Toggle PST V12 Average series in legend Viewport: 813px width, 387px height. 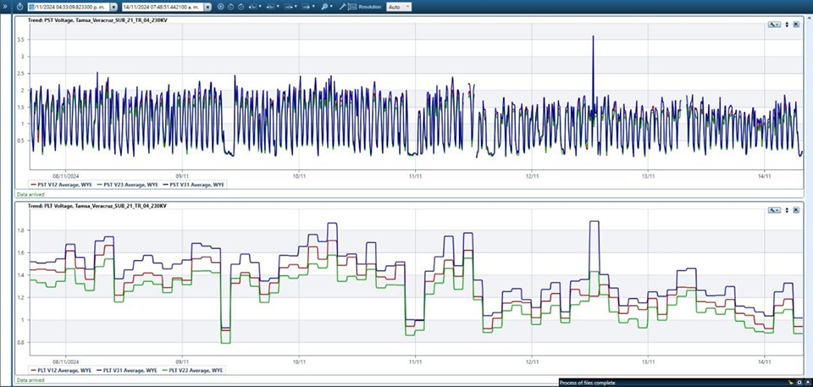pyautogui.click(x=63, y=184)
